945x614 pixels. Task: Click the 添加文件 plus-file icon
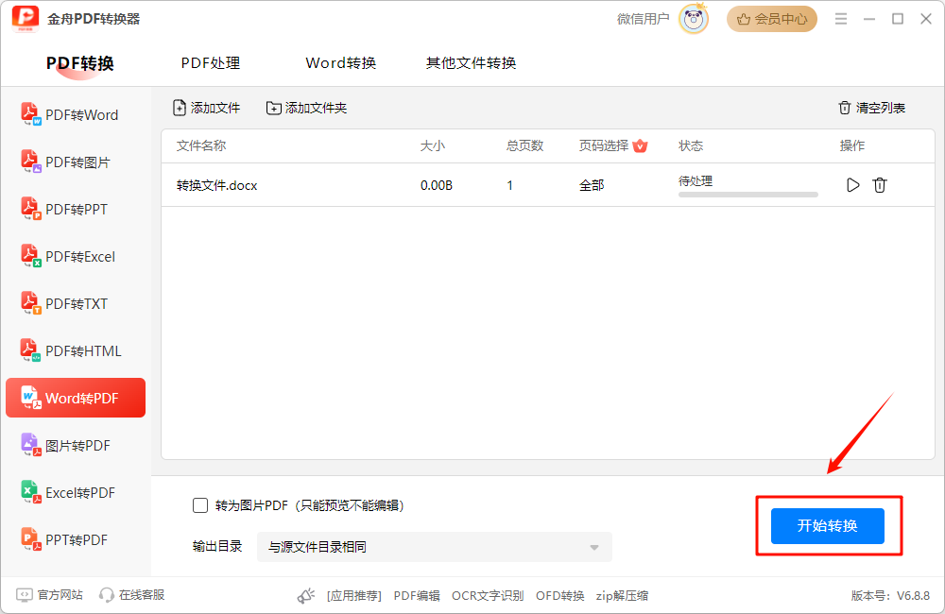[179, 108]
